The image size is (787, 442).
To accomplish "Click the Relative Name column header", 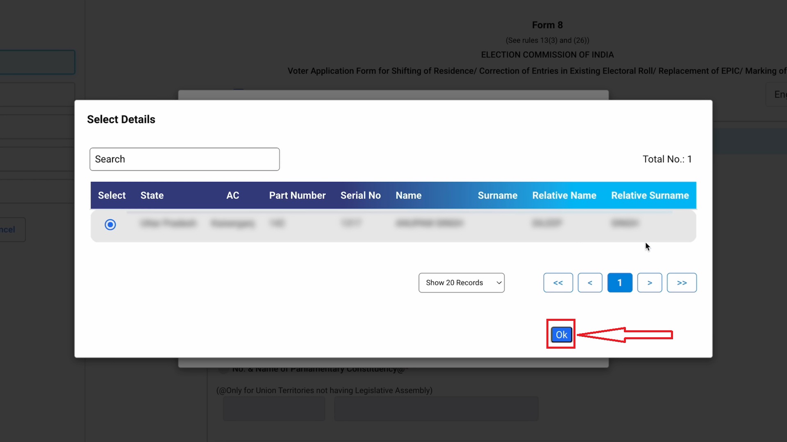I will click(564, 195).
